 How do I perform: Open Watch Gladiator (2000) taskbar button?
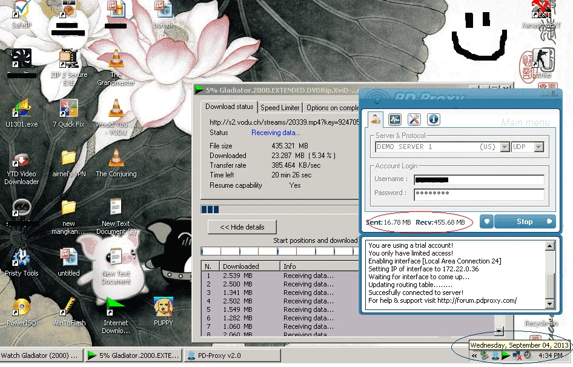point(41,355)
